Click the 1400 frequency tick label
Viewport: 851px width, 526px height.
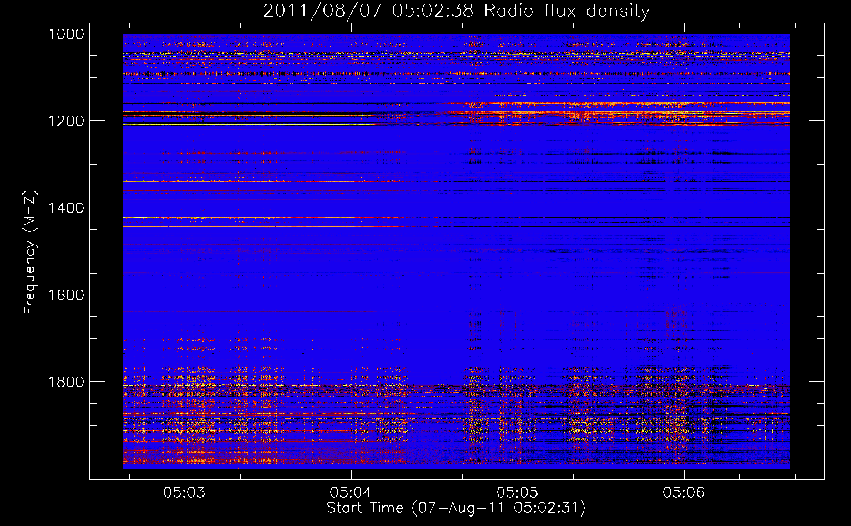(x=66, y=208)
